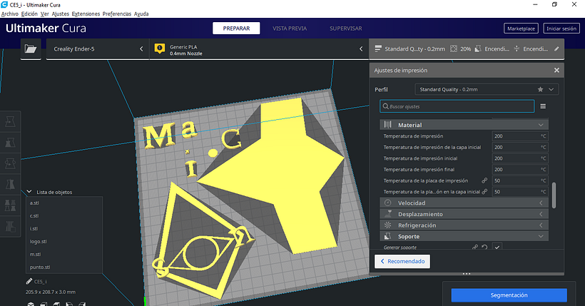The image size is (585, 306).
Task: Open the Edición menu
Action: click(29, 14)
